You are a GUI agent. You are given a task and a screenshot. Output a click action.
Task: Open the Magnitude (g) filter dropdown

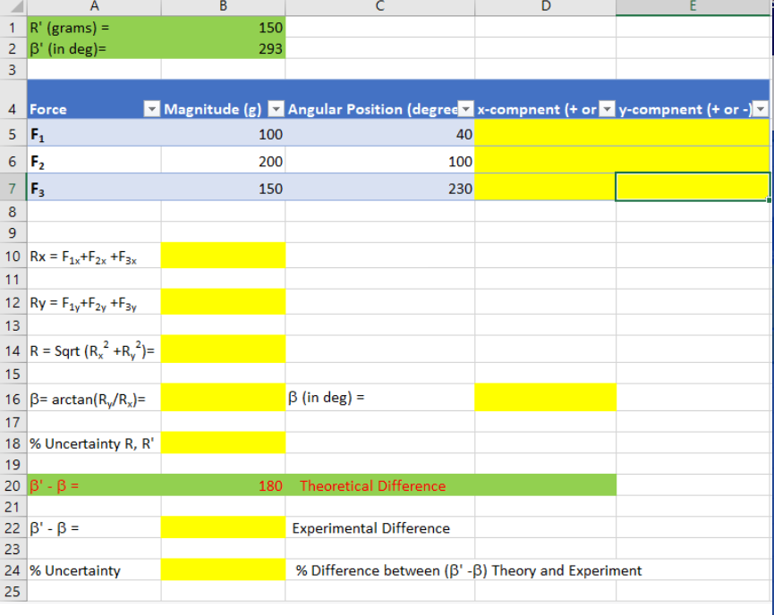point(276,109)
